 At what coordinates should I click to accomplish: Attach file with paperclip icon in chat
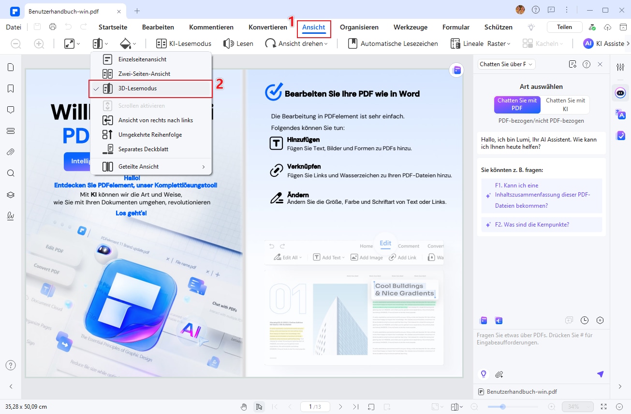tap(499, 374)
